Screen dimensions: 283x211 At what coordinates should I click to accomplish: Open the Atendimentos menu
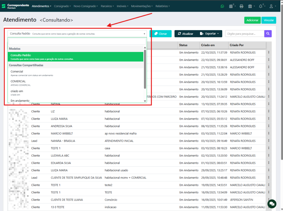[42, 6]
